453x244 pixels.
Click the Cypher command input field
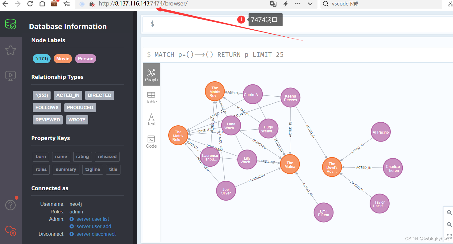(x=276, y=24)
